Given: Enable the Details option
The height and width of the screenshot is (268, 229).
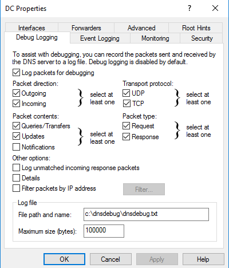Looking at the screenshot, I should click(x=16, y=178).
